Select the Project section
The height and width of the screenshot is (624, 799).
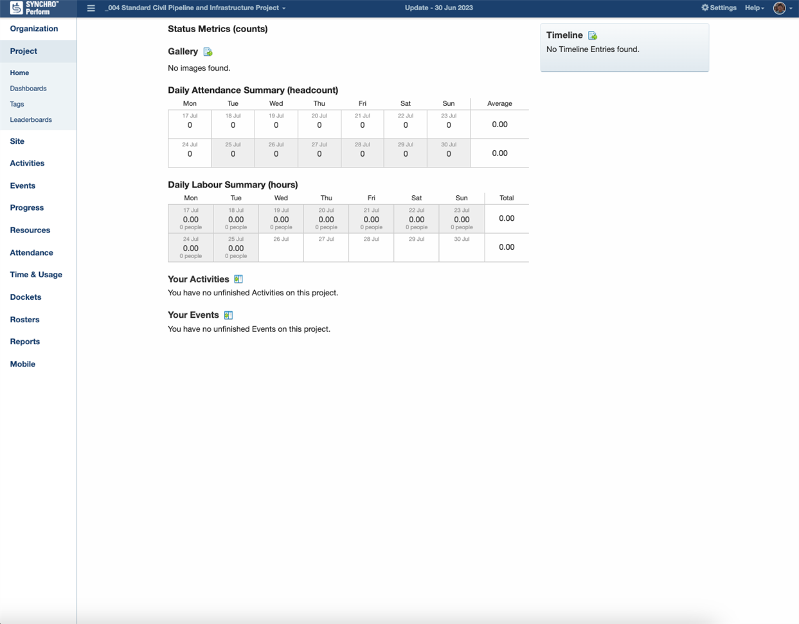coord(24,51)
